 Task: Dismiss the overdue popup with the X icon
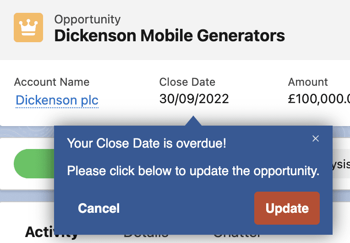click(x=315, y=139)
